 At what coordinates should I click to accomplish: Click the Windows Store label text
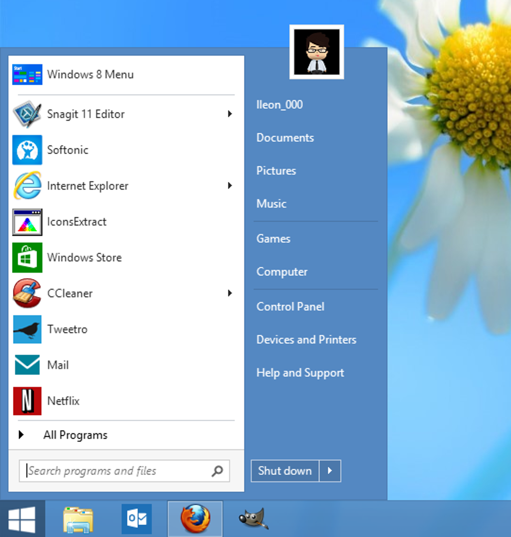click(85, 258)
